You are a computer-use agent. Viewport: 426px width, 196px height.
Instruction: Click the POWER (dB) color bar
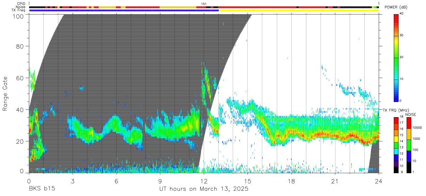[x=396, y=57]
